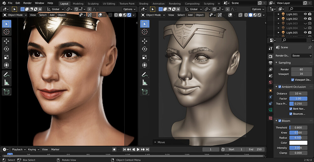This screenshot has height=162, width=314.
Task: Open the File menu
Action: (x=10, y=3)
